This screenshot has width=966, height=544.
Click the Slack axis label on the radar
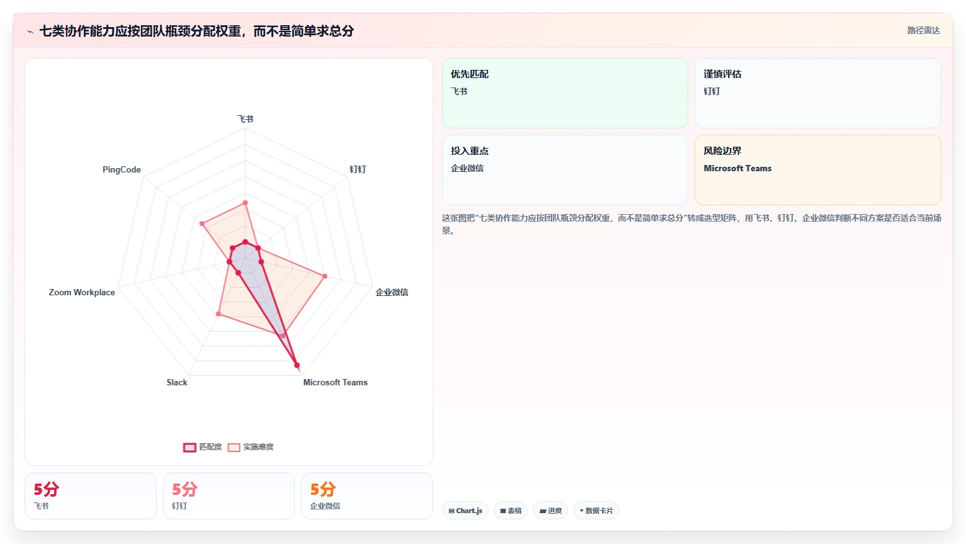pyautogui.click(x=177, y=382)
